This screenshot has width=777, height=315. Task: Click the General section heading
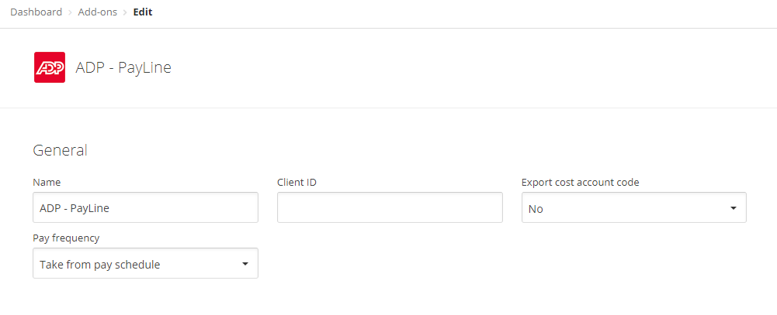60,150
